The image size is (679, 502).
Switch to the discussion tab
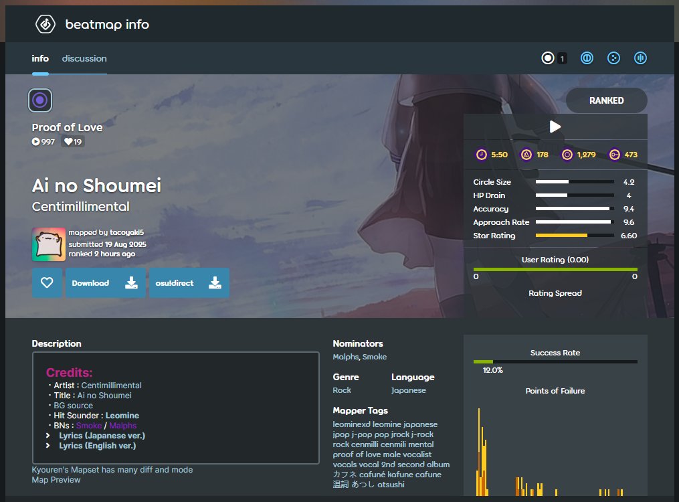[84, 58]
